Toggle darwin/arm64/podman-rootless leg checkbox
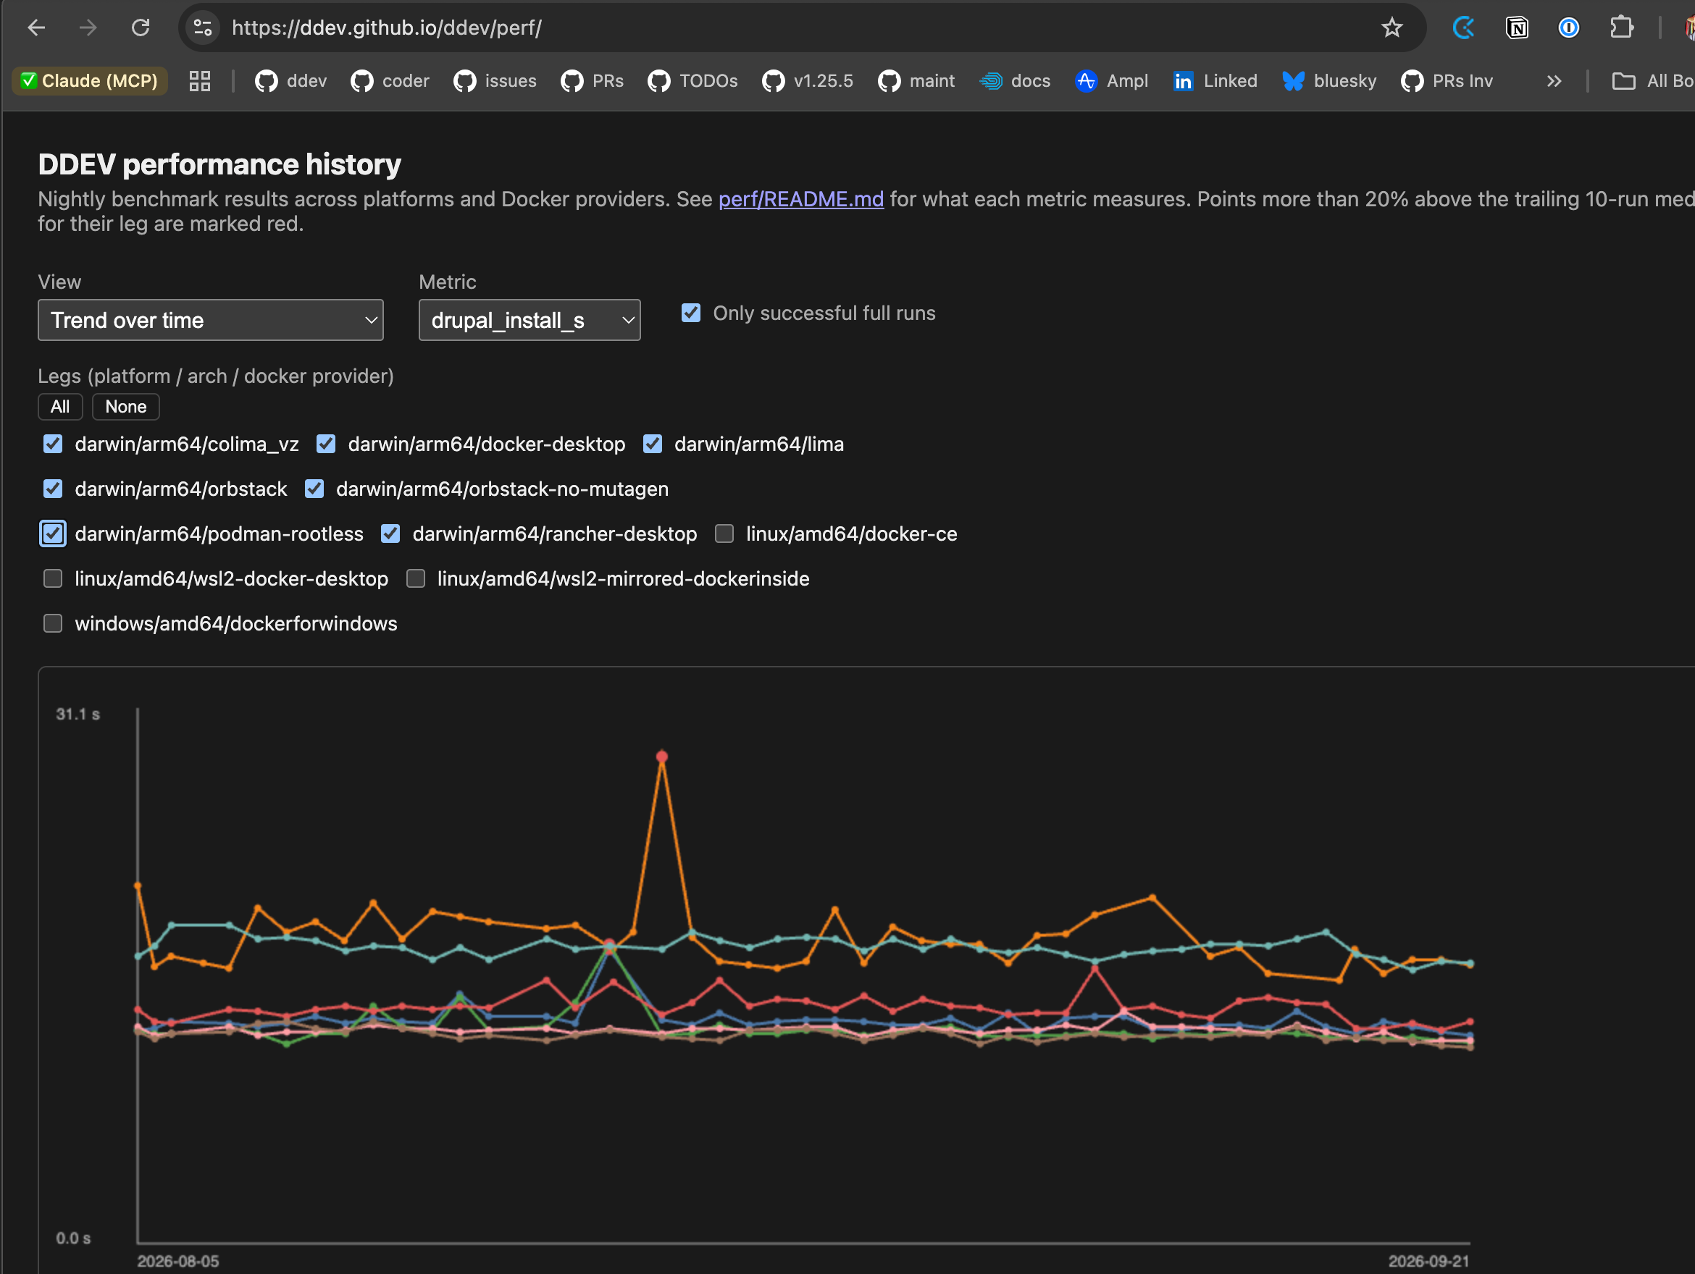This screenshot has height=1274, width=1695. pyautogui.click(x=52, y=533)
